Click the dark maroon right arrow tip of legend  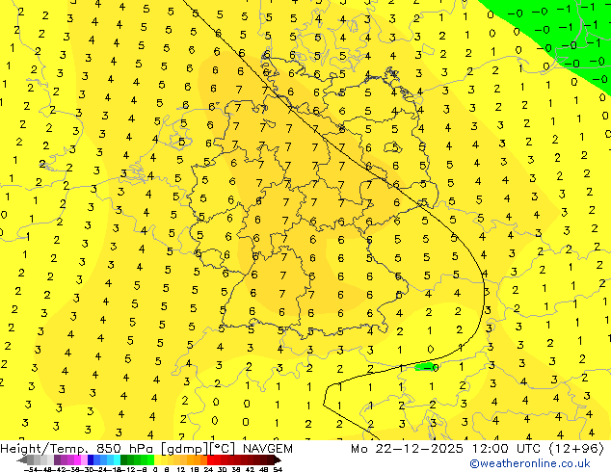[x=278, y=460]
